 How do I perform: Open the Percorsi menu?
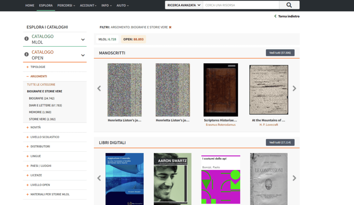(66, 6)
